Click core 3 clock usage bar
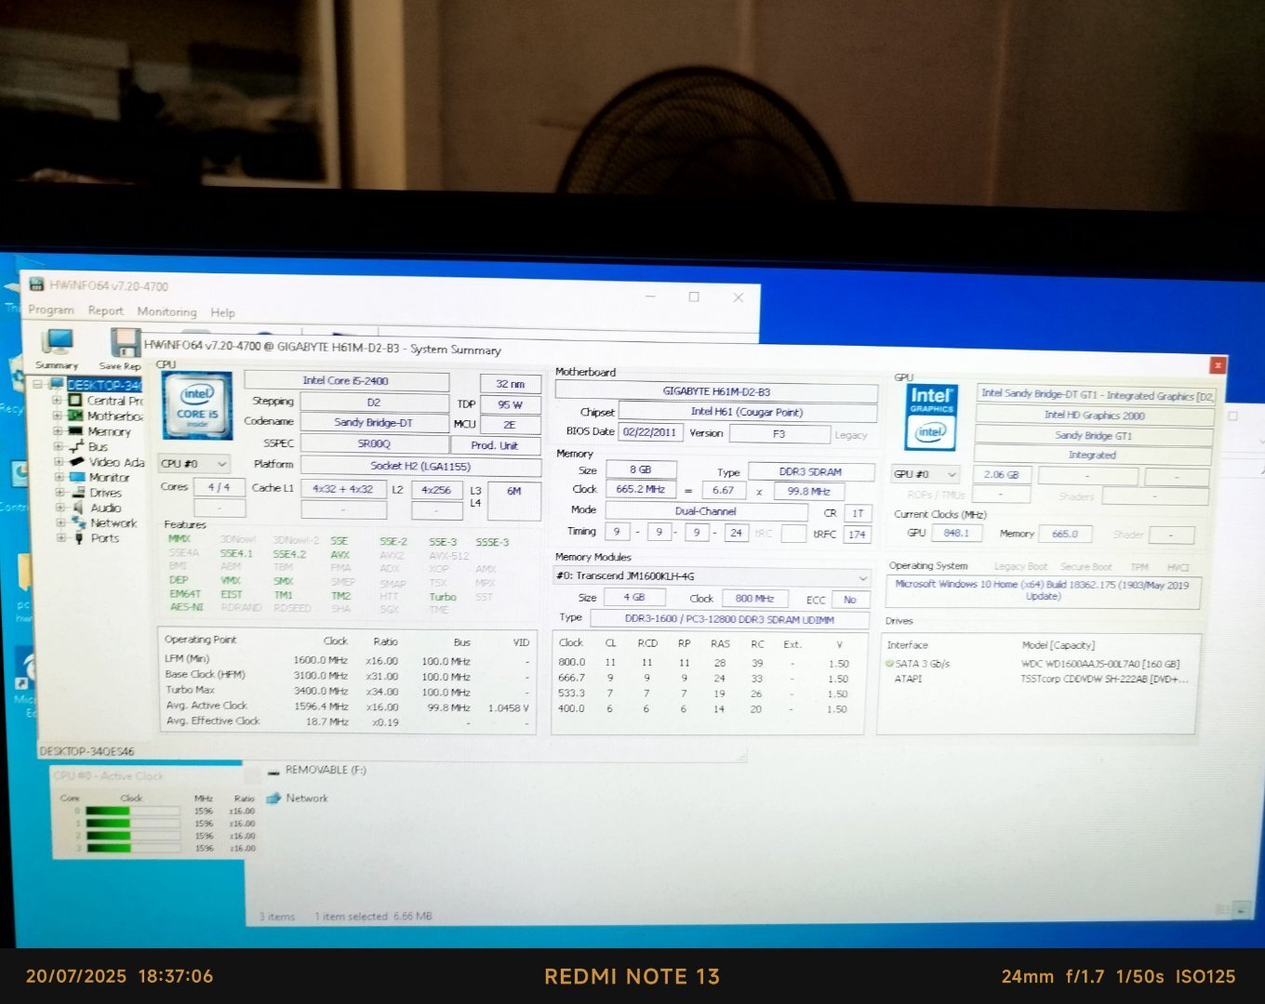The width and height of the screenshot is (1265, 1004). coord(133,848)
